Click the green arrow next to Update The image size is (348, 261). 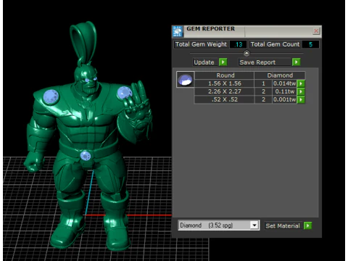[x=223, y=62]
